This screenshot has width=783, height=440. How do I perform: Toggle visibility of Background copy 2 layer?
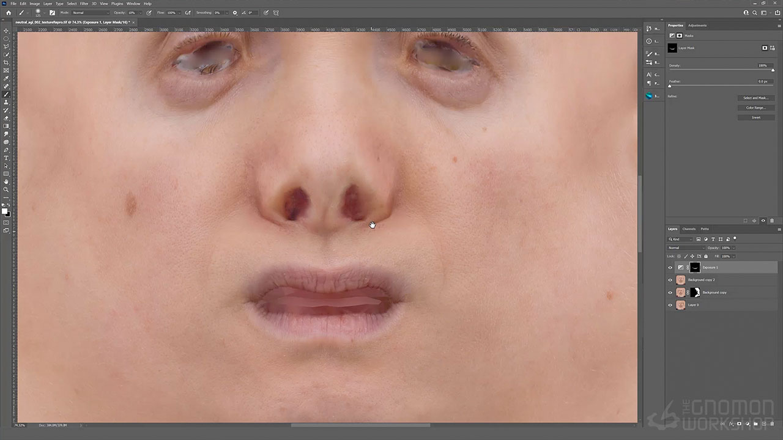point(670,280)
